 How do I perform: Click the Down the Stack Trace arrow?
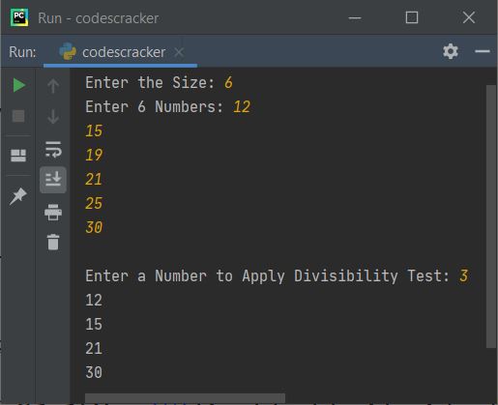pos(53,116)
